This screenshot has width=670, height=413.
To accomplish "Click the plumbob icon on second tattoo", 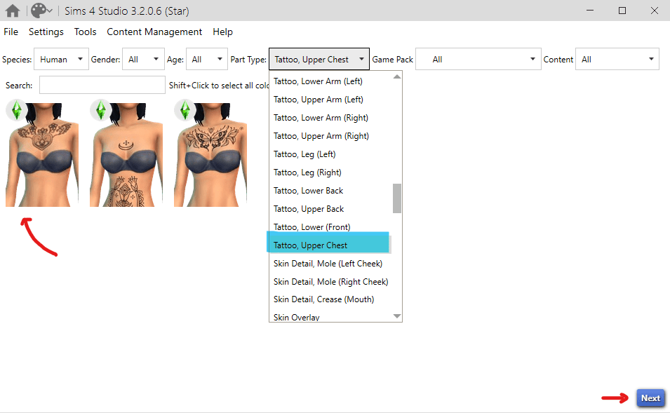I will [101, 110].
